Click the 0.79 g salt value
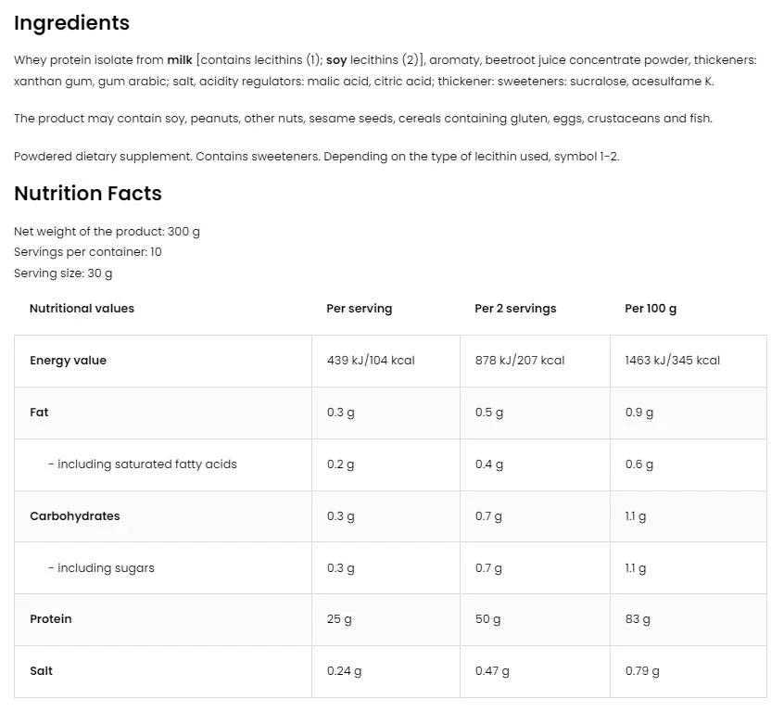This screenshot has width=784, height=712. 641,671
